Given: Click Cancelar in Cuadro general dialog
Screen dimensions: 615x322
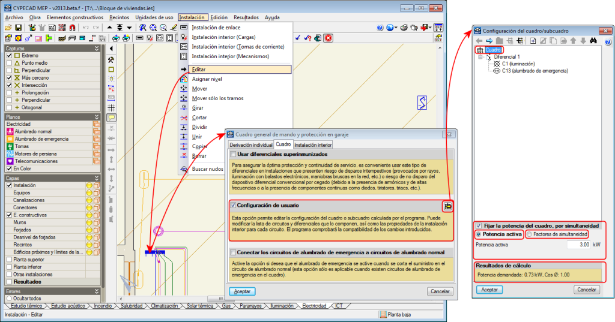Looking at the screenshot, I should [440, 291].
